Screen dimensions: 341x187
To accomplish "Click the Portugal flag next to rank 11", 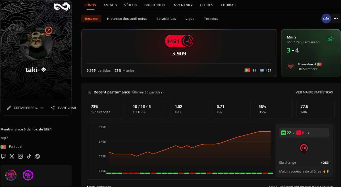I will pyautogui.click(x=247, y=70).
